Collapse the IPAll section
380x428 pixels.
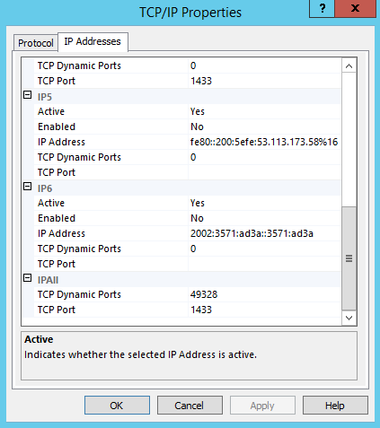tap(27, 278)
